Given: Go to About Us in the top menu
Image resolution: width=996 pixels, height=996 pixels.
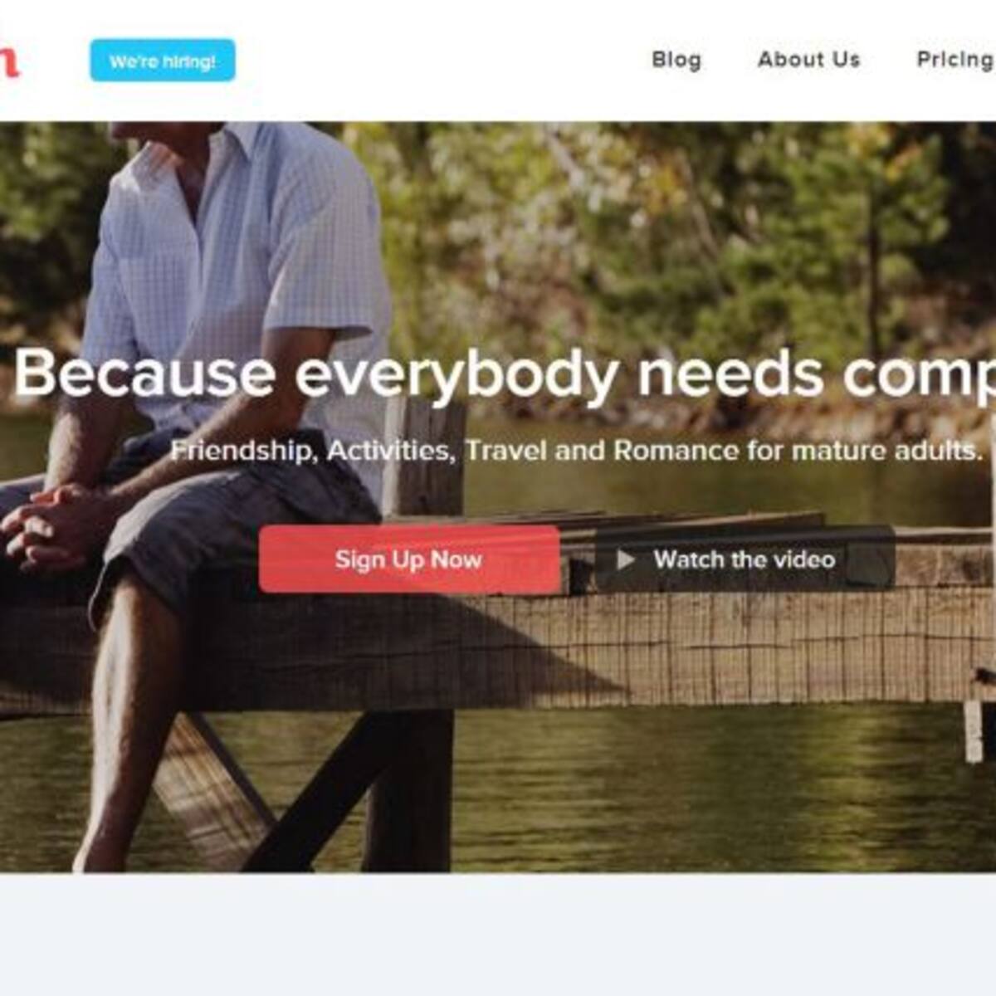Looking at the screenshot, I should pos(808,60).
